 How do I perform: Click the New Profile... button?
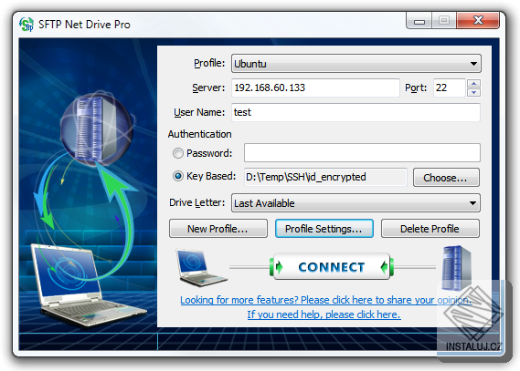pyautogui.click(x=218, y=229)
